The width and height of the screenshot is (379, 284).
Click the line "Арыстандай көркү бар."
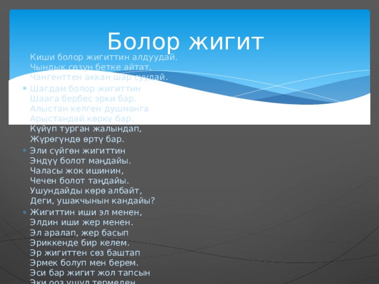(82, 119)
